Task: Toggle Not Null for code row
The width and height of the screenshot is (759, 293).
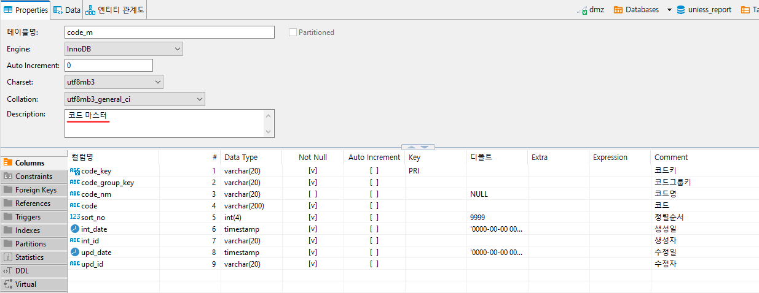Action: tap(313, 206)
